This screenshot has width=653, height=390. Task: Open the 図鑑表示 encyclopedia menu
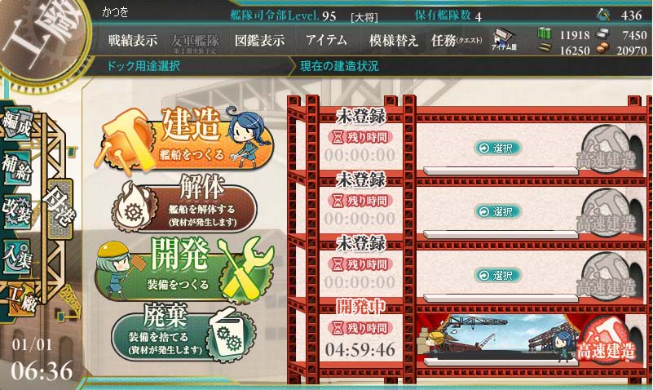(x=259, y=41)
